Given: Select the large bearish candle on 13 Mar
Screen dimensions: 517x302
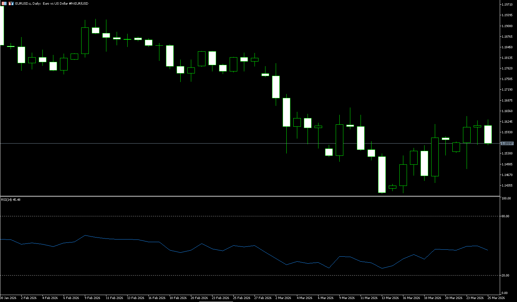Looking at the screenshot, I should (x=382, y=174).
